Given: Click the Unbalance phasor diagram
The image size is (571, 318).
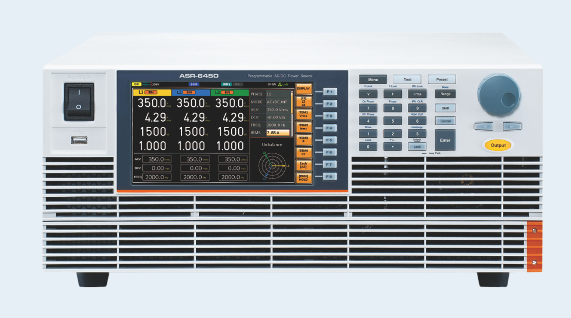Looking at the screenshot, I should click(x=272, y=166).
